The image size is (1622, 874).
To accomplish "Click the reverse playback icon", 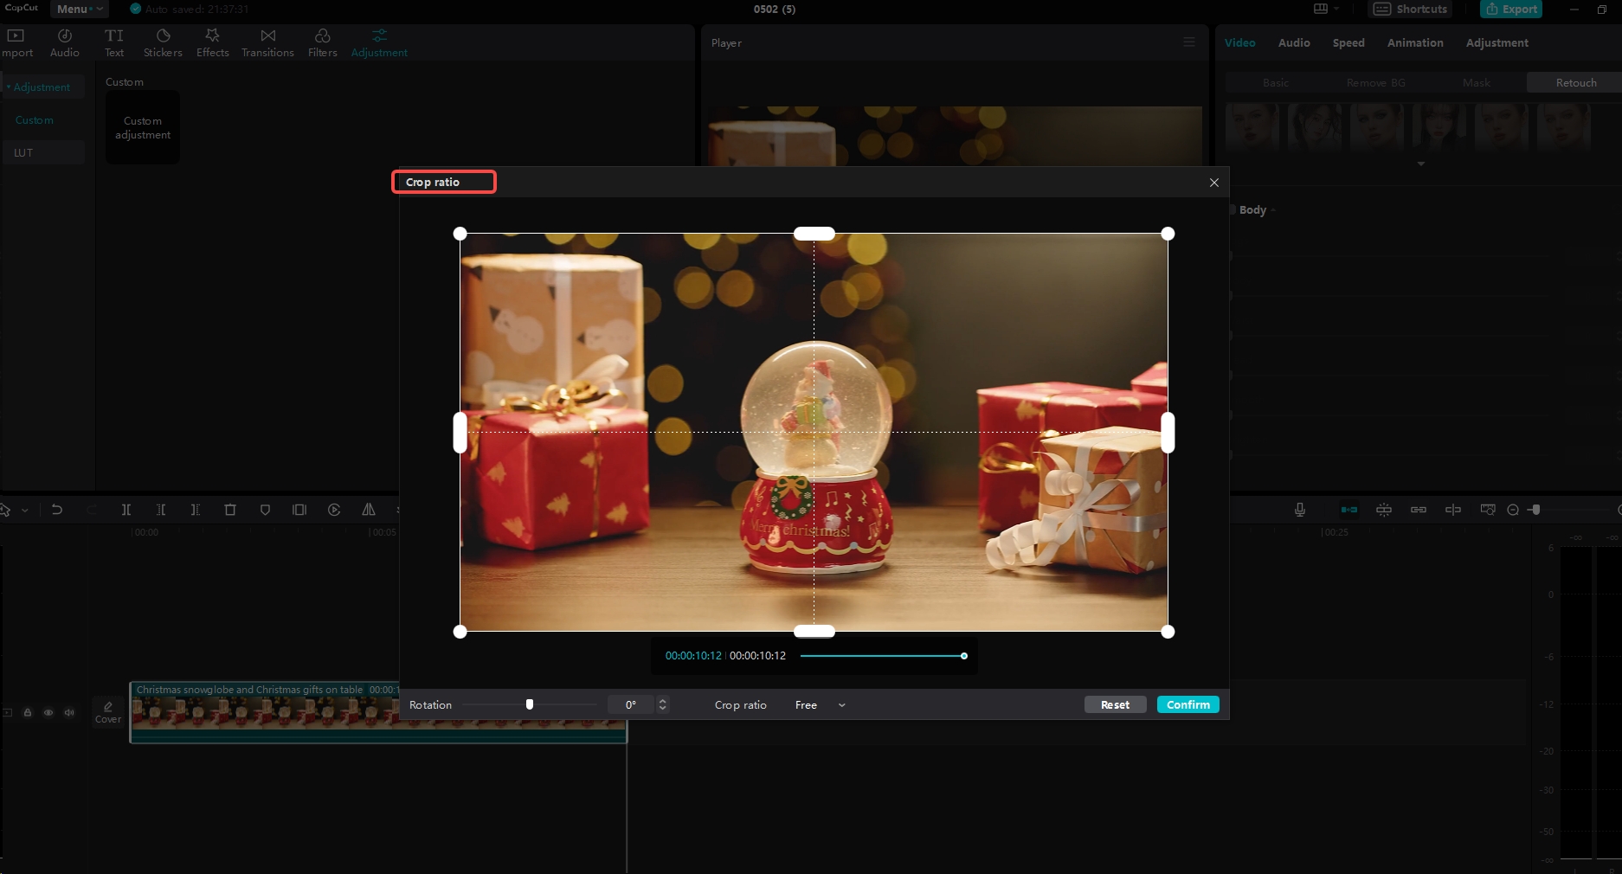I will tap(334, 510).
